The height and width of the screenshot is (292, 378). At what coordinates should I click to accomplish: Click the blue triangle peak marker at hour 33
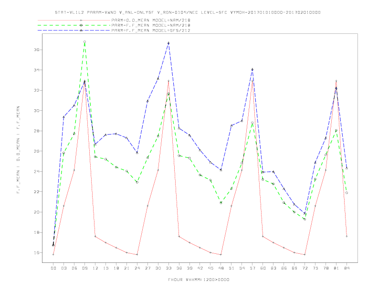click(x=168, y=43)
